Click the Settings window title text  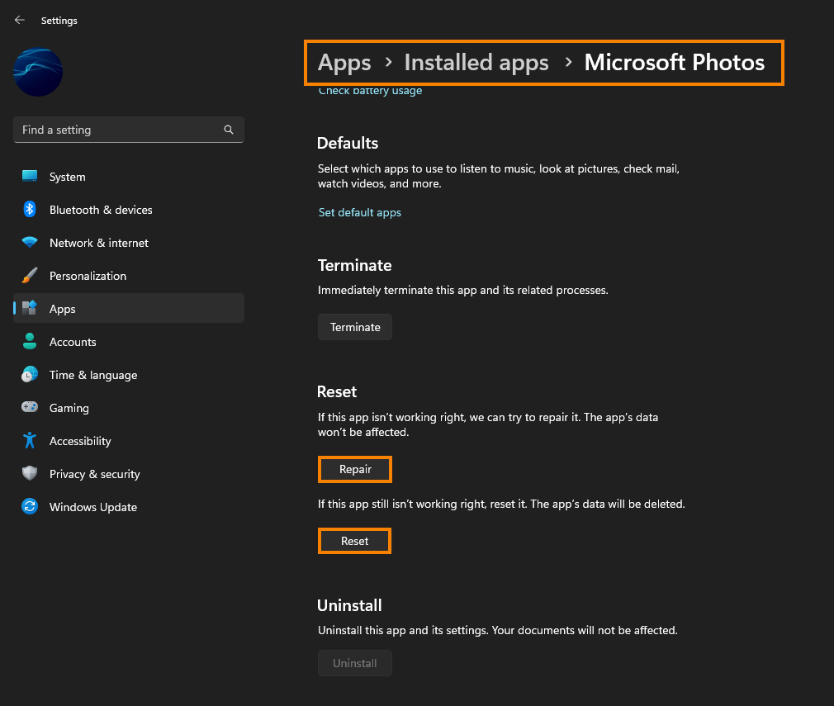[x=59, y=21]
